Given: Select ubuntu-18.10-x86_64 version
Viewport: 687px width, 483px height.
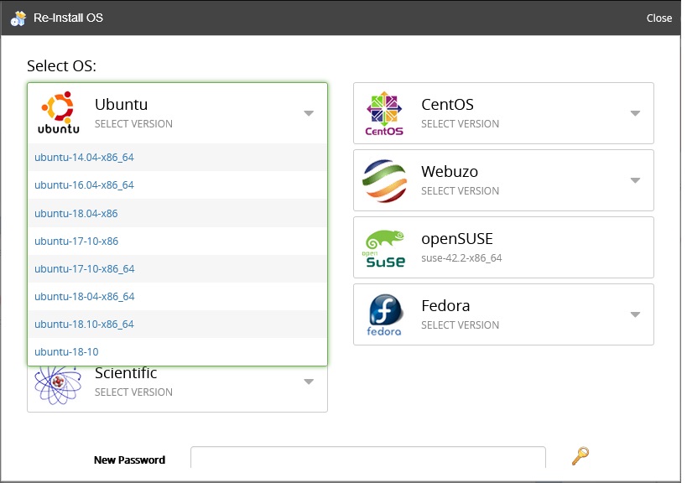Looking at the screenshot, I should pyautogui.click(x=177, y=325).
